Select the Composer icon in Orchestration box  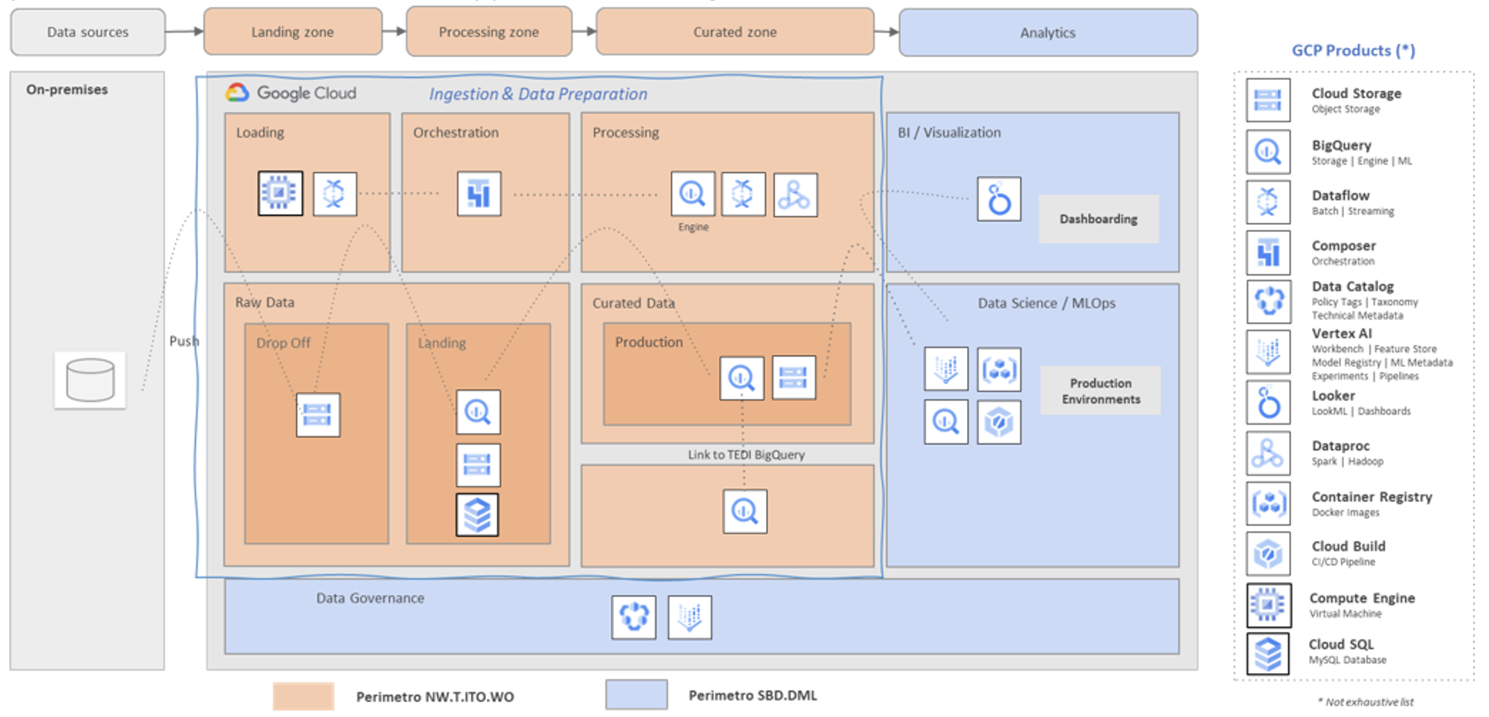pos(479,194)
